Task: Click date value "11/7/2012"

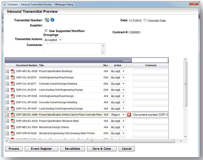Action: point(135,21)
